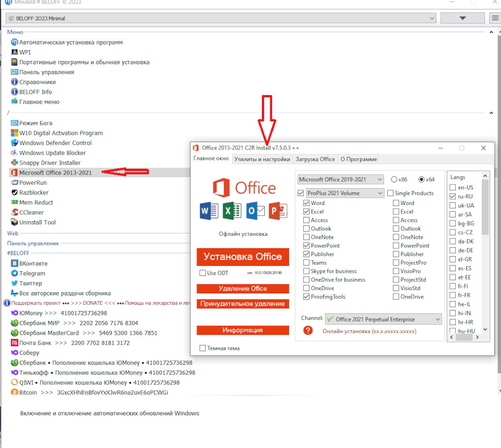This screenshot has width=501, height=448.
Task: Switch to Главное окно tab
Action: pos(211,158)
